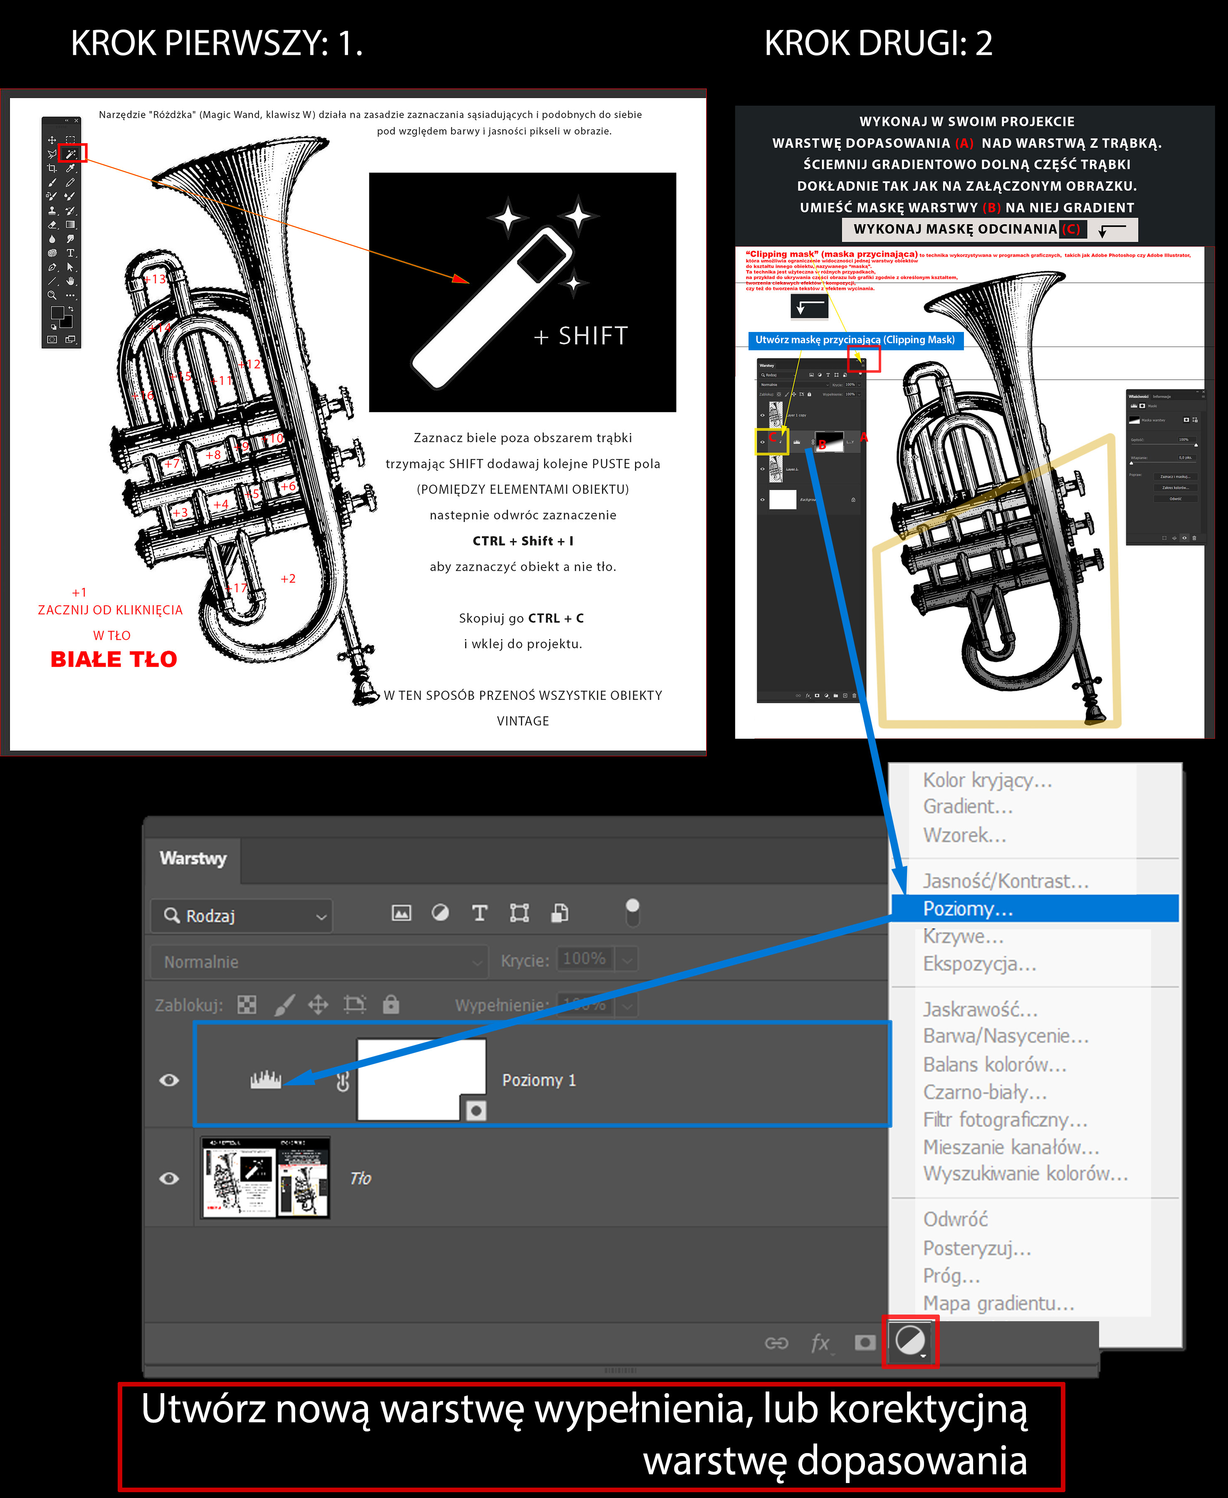Image resolution: width=1228 pixels, height=1498 pixels.
Task: Open the Normalnie blend mode dropdown
Action: pos(319,962)
